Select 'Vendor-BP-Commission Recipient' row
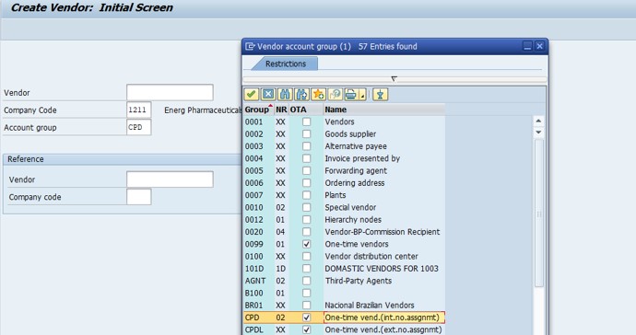Image resolution: width=636 pixels, height=335 pixels. [x=344, y=232]
